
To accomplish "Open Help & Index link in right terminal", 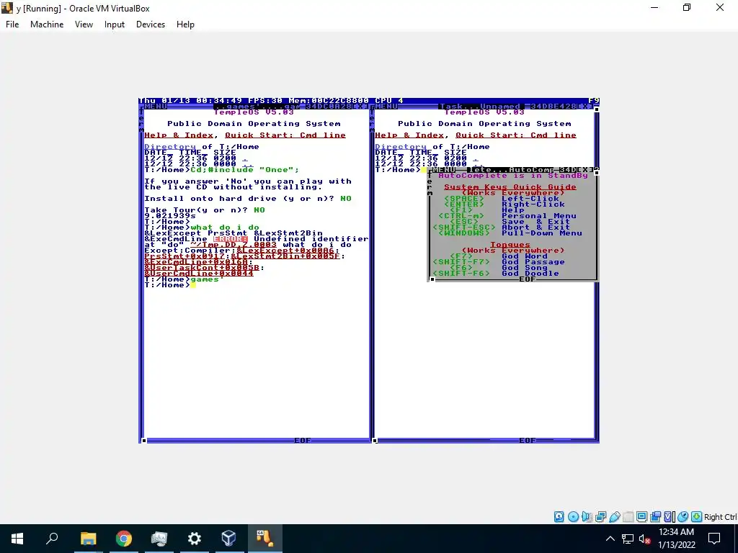I will pos(409,135).
